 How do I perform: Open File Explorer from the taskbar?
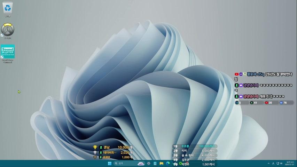162,163
